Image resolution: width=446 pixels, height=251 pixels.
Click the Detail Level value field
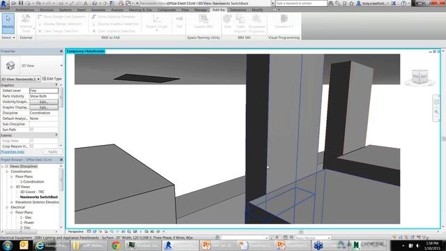tap(44, 91)
